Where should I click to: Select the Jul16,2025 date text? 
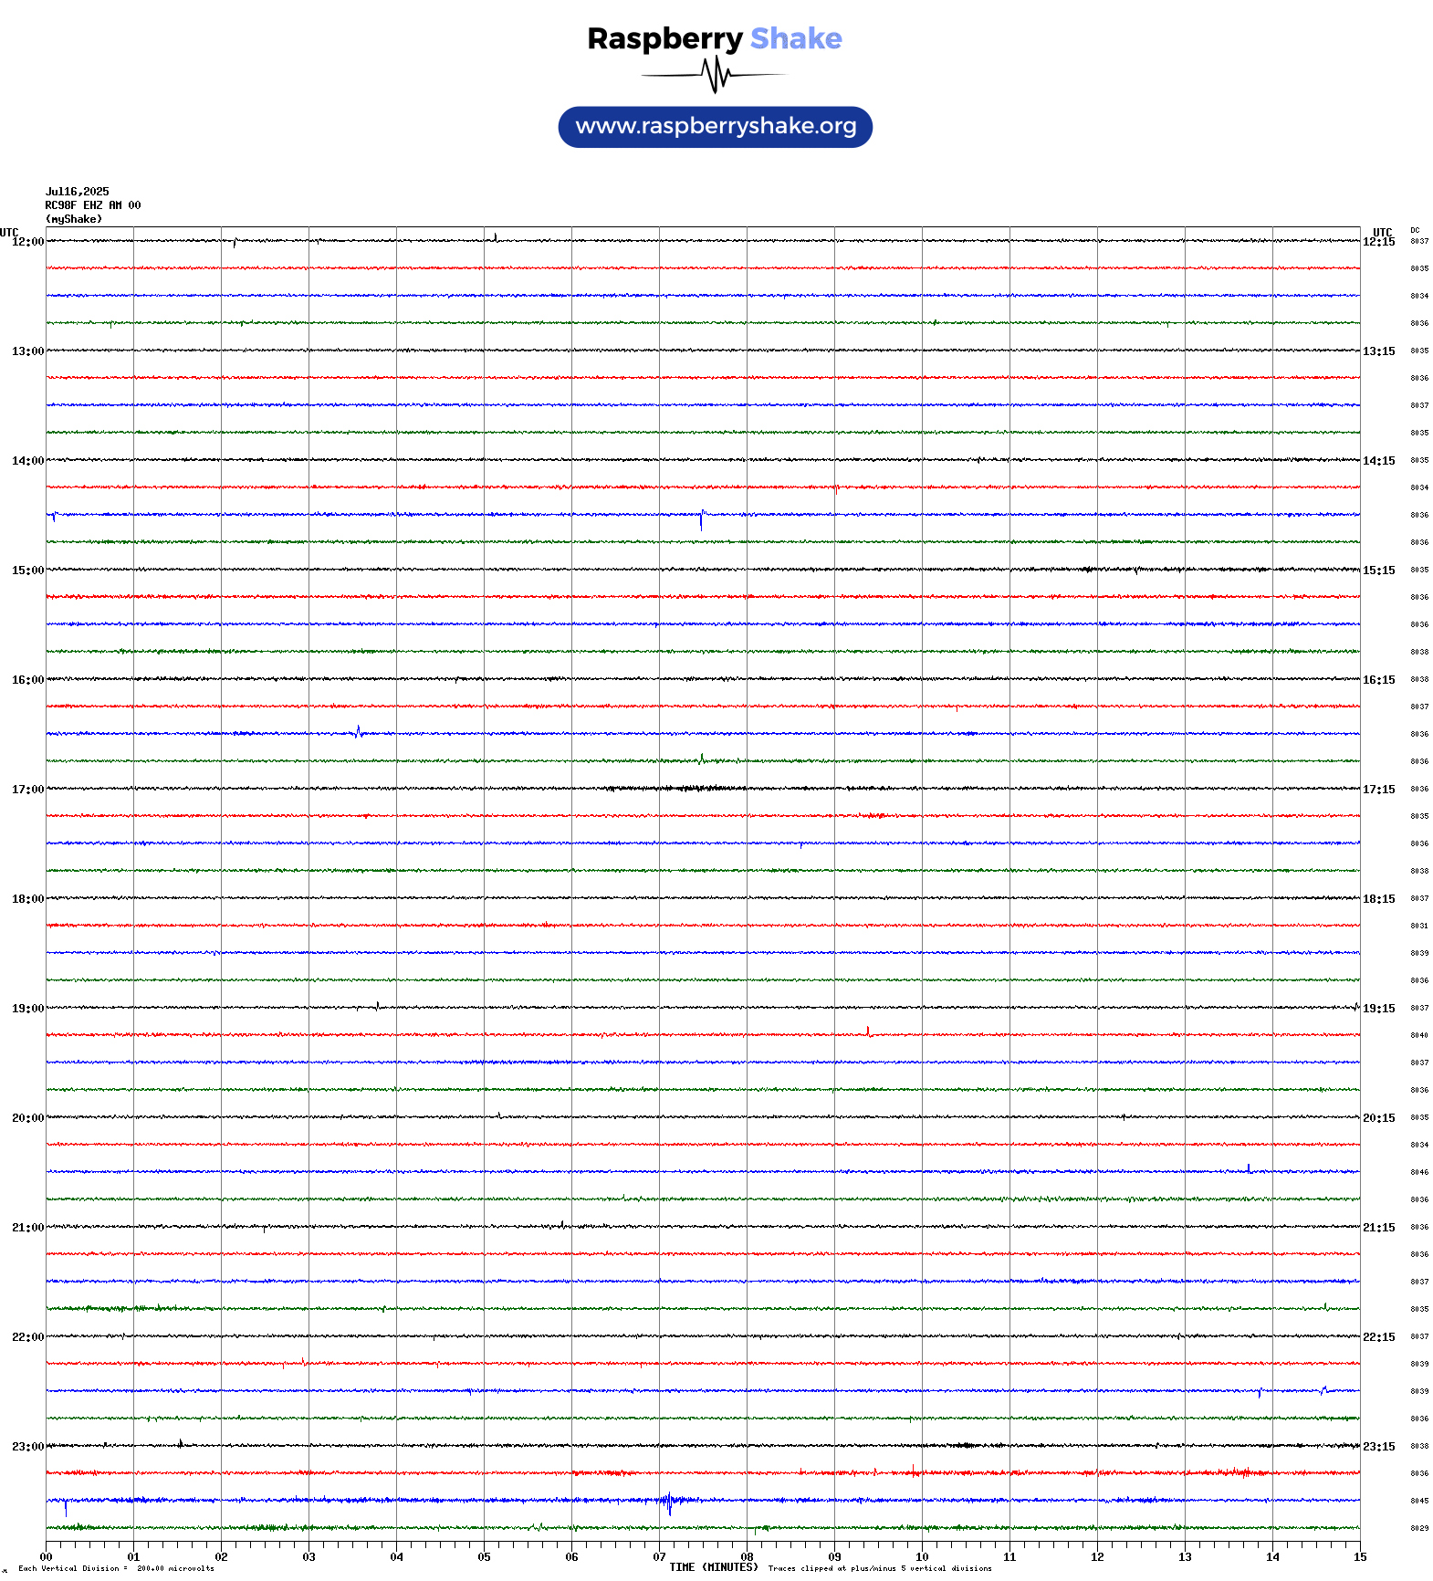tap(77, 192)
